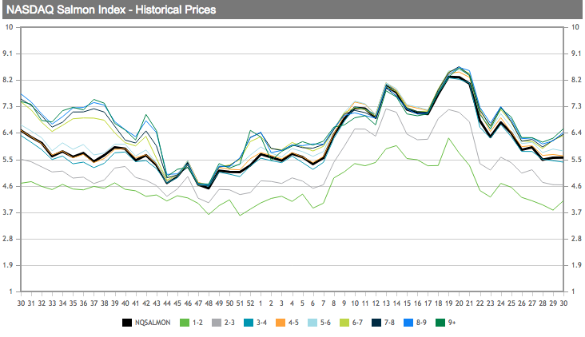Click the left axis label 9.1

[x=7, y=54]
